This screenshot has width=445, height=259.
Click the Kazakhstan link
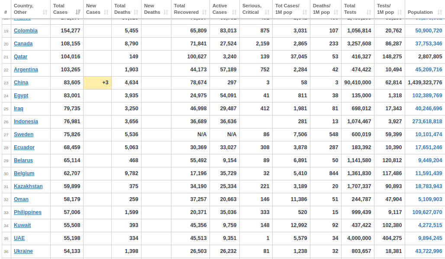(28, 186)
